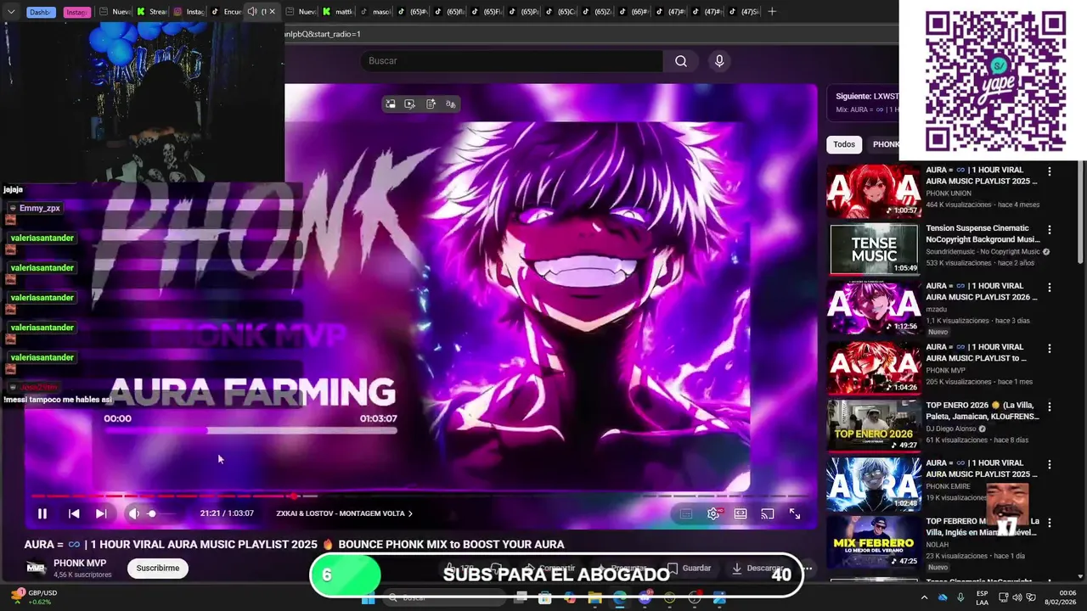The height and width of the screenshot is (611, 1087).
Task: Click the ESP LAA keyboard language indicator
Action: pos(983,597)
